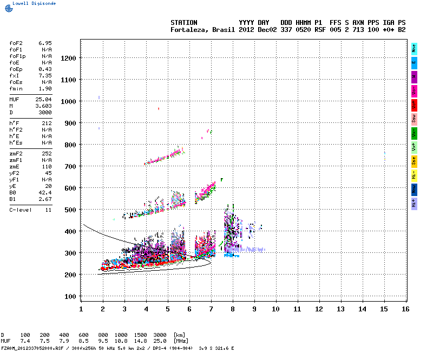This screenshot has height=352, width=433.
Task: Click the 7 MHz frequency axis label
Action: point(211,309)
